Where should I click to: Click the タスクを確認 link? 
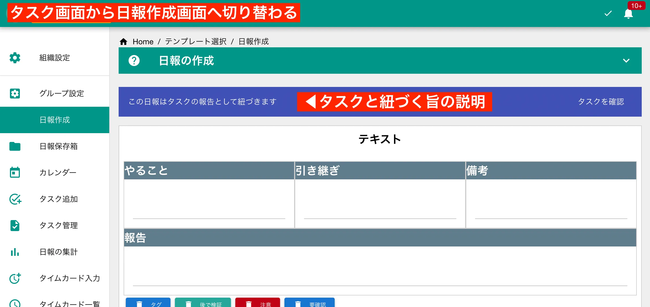[601, 102]
